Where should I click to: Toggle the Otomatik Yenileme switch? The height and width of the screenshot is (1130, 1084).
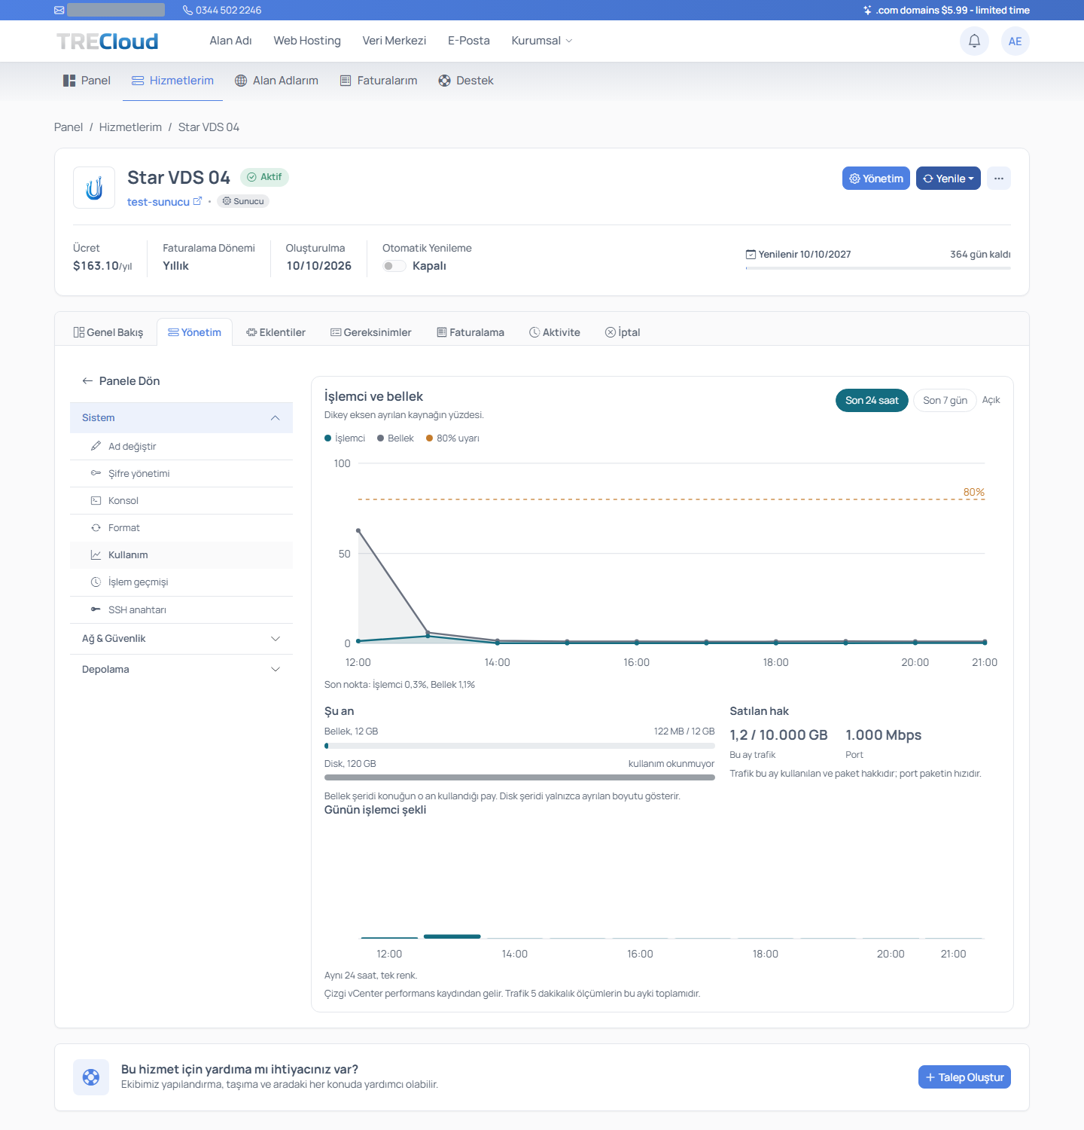(394, 266)
